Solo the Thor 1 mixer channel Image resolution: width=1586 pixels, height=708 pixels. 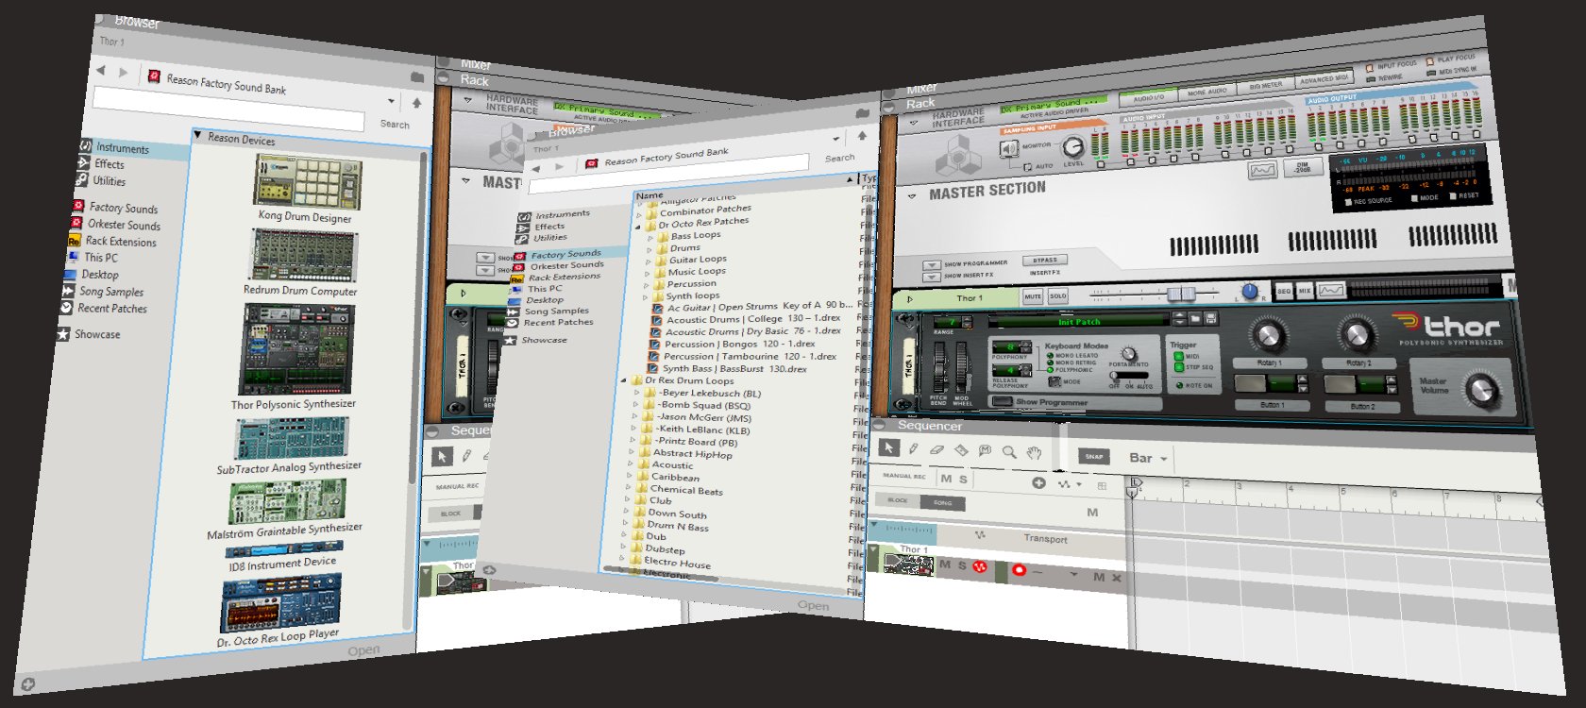[1057, 296]
